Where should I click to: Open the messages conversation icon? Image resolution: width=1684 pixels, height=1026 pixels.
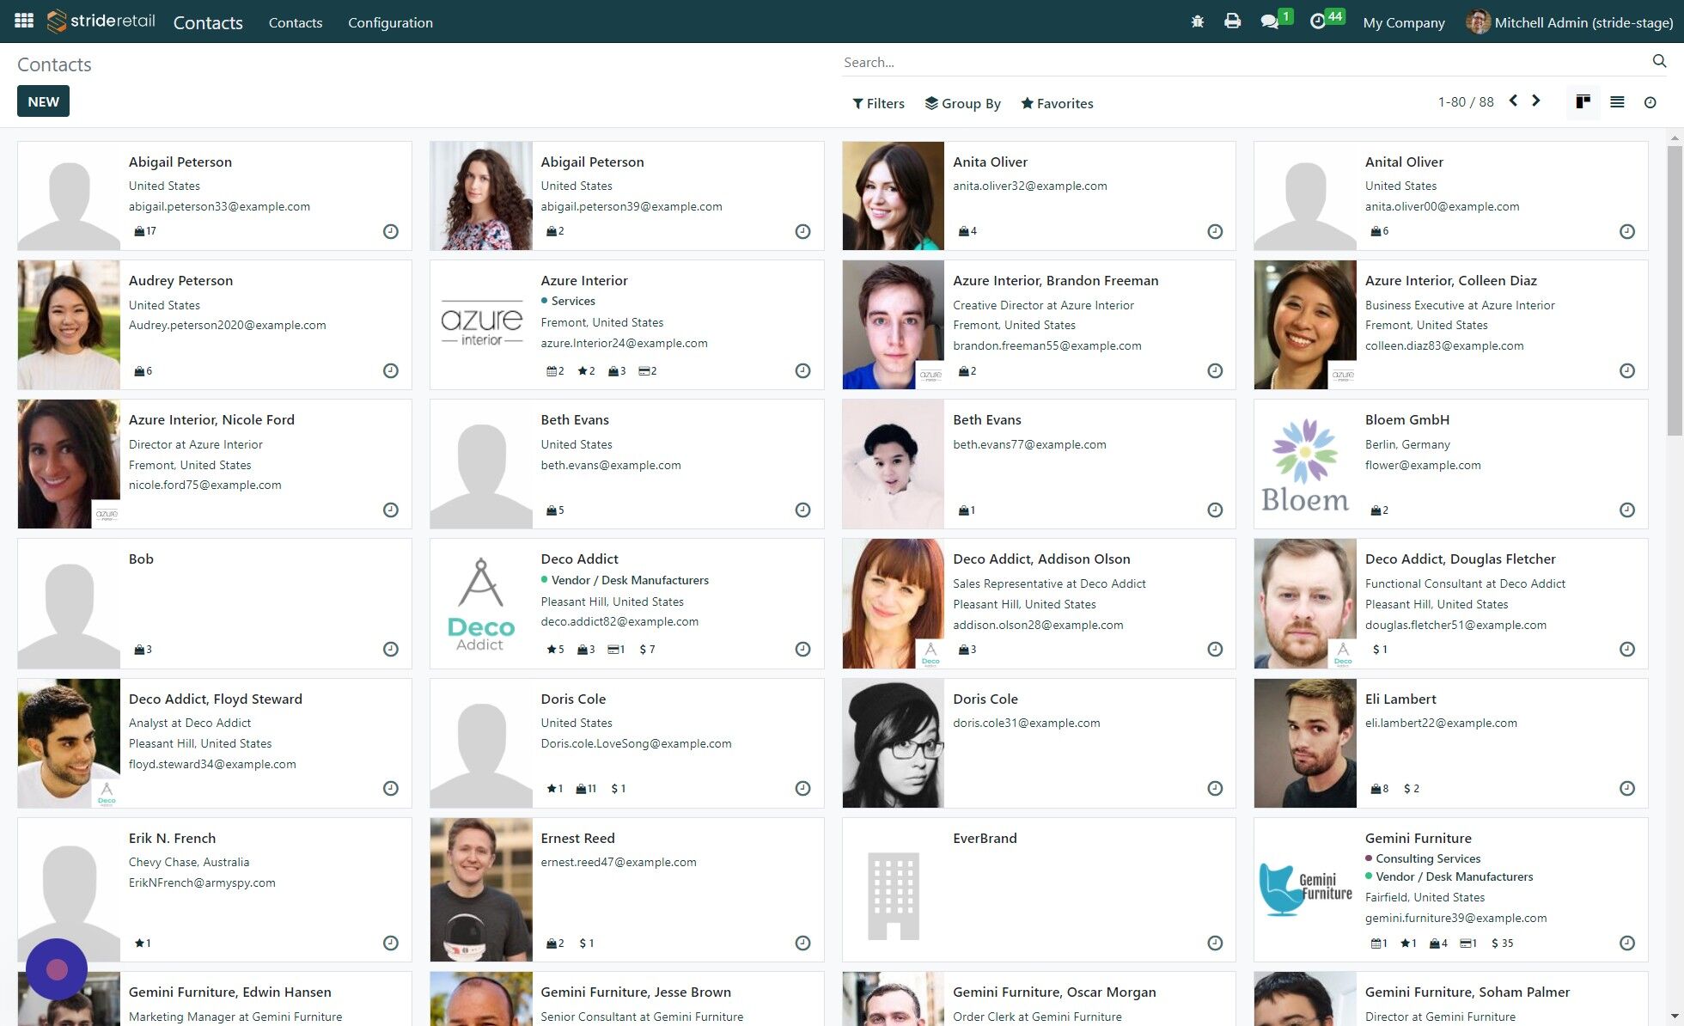1270,21
